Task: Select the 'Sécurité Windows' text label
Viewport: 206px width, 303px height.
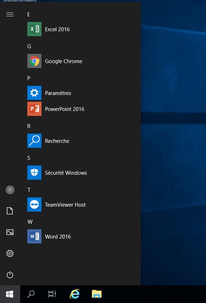Action: [x=66, y=173]
